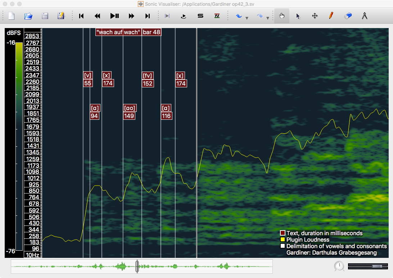Click the Redo arrow icon

click(x=260, y=16)
